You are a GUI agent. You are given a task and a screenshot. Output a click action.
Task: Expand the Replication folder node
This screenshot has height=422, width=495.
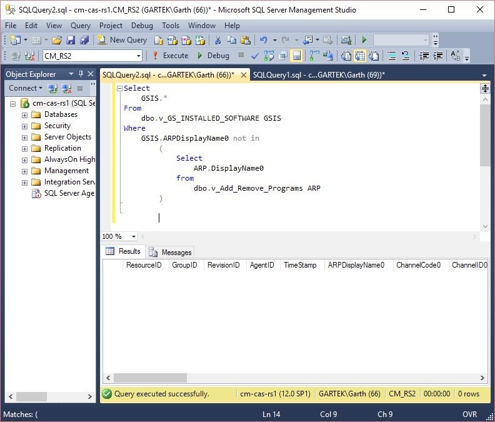click(x=24, y=149)
